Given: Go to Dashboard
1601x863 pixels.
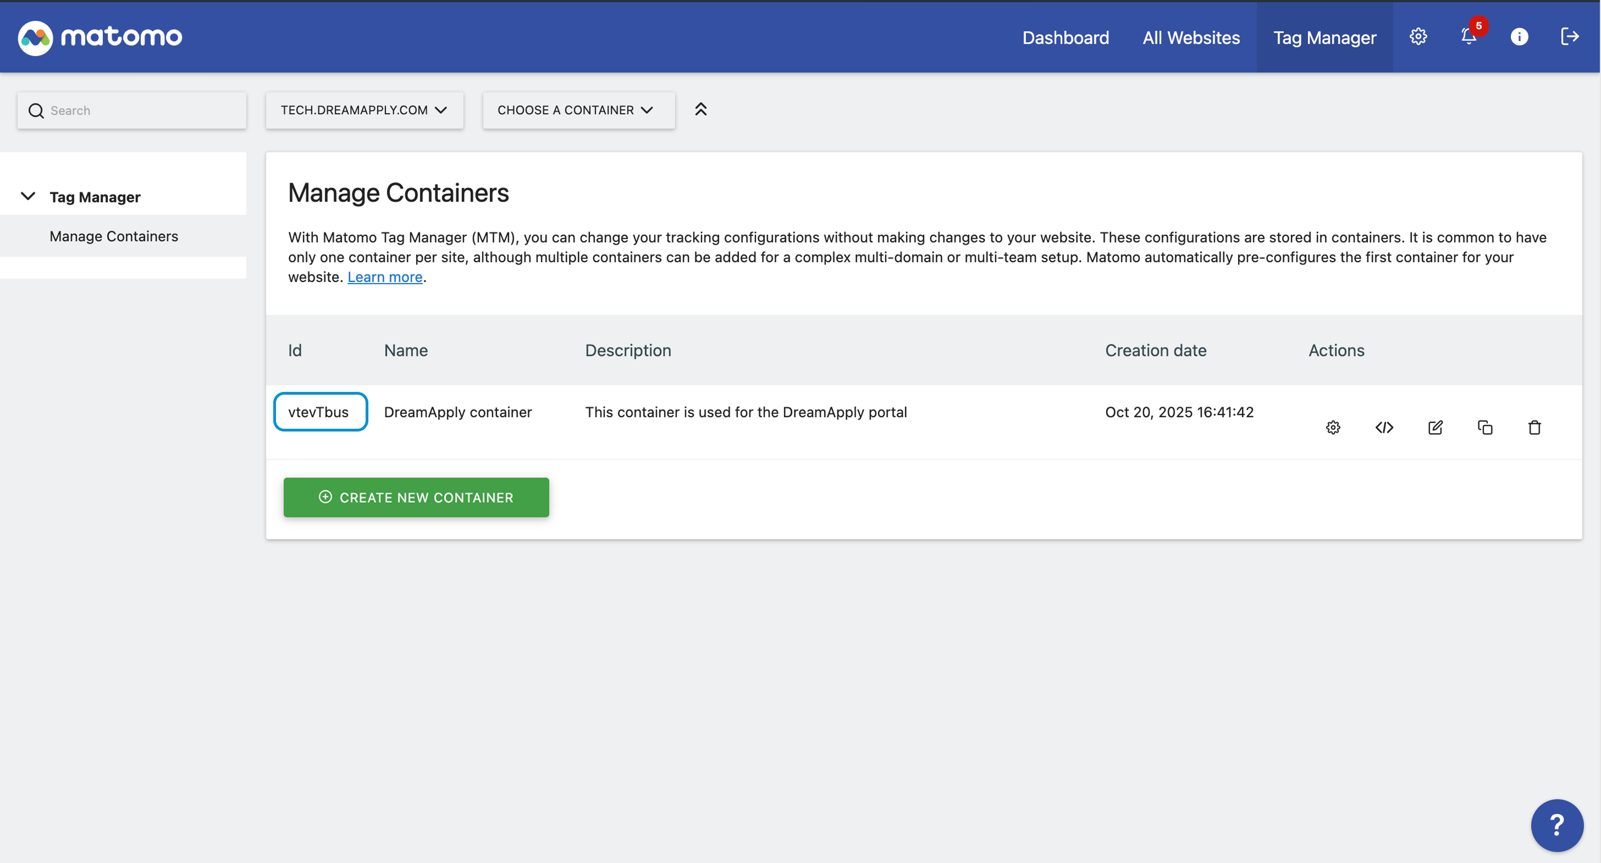Looking at the screenshot, I should point(1066,38).
